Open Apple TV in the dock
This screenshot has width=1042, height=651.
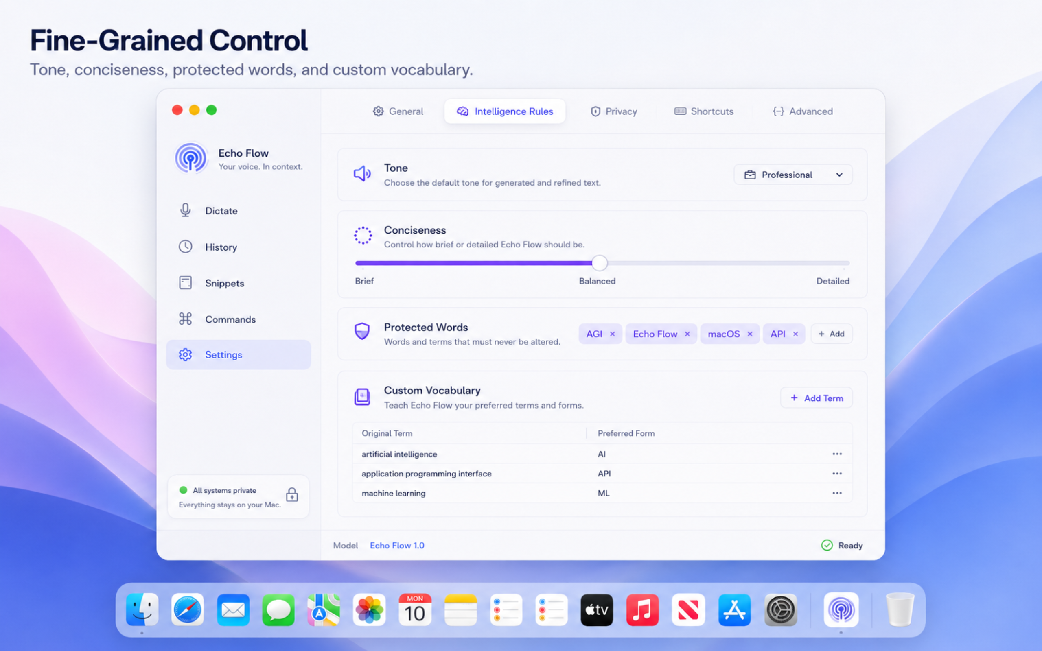(597, 609)
